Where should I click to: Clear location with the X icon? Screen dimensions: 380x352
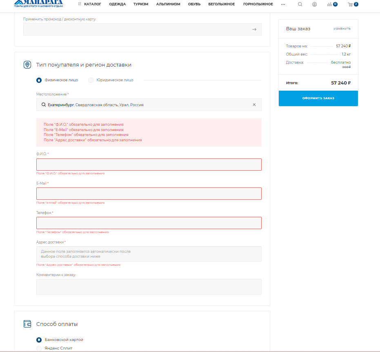[254, 105]
